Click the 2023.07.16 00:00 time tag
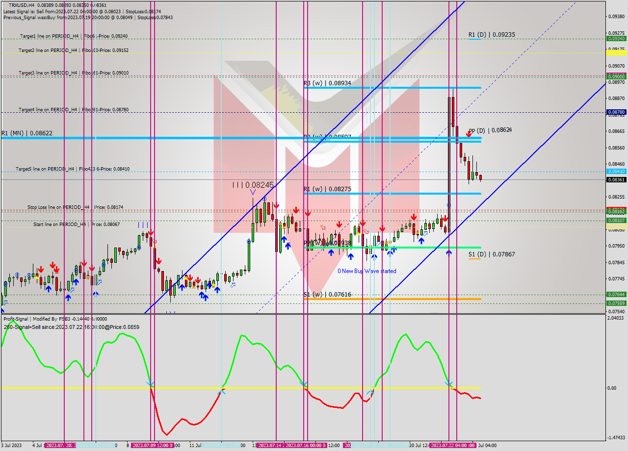Viewport: 628px width, 451px height. click(x=306, y=446)
